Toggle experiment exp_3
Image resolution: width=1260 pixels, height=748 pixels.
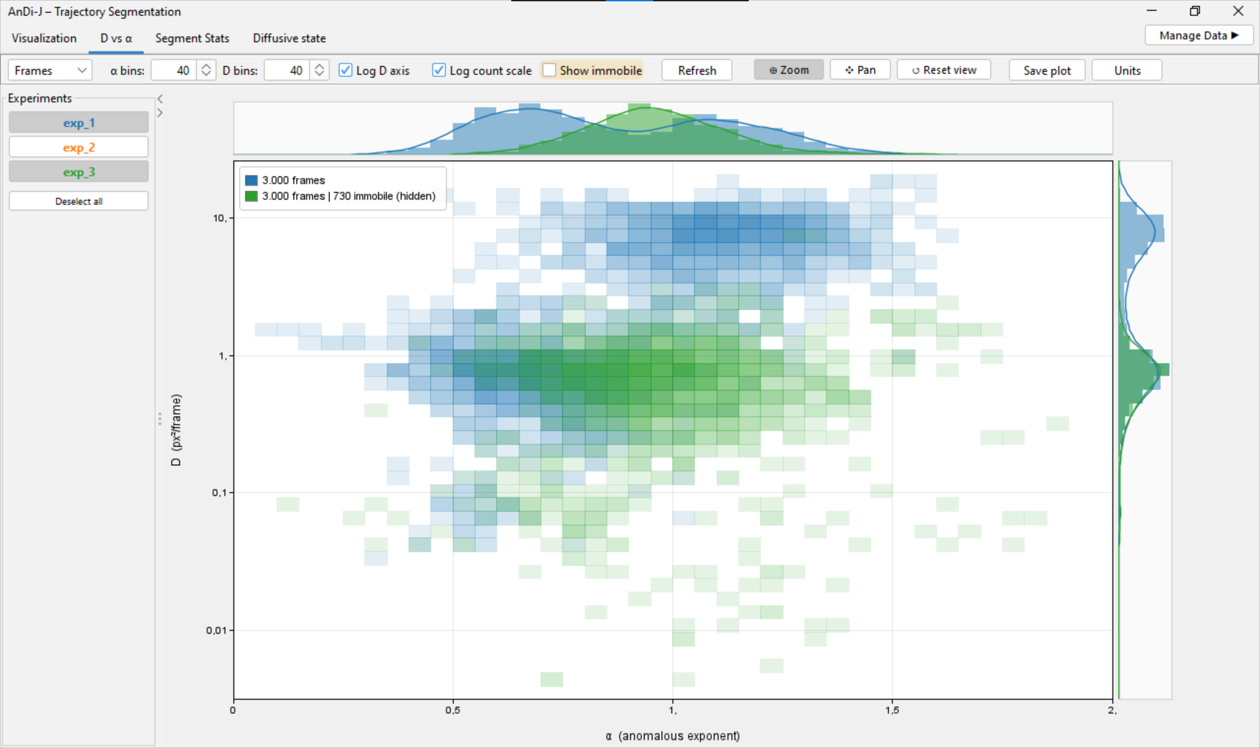[x=79, y=172]
